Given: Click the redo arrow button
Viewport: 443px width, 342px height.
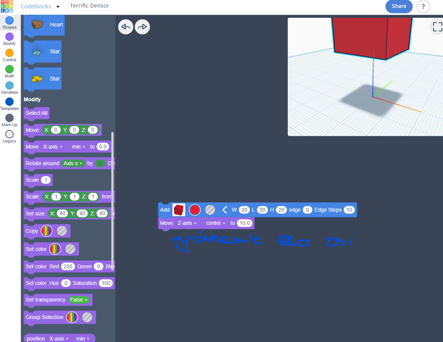Looking at the screenshot, I should (142, 27).
